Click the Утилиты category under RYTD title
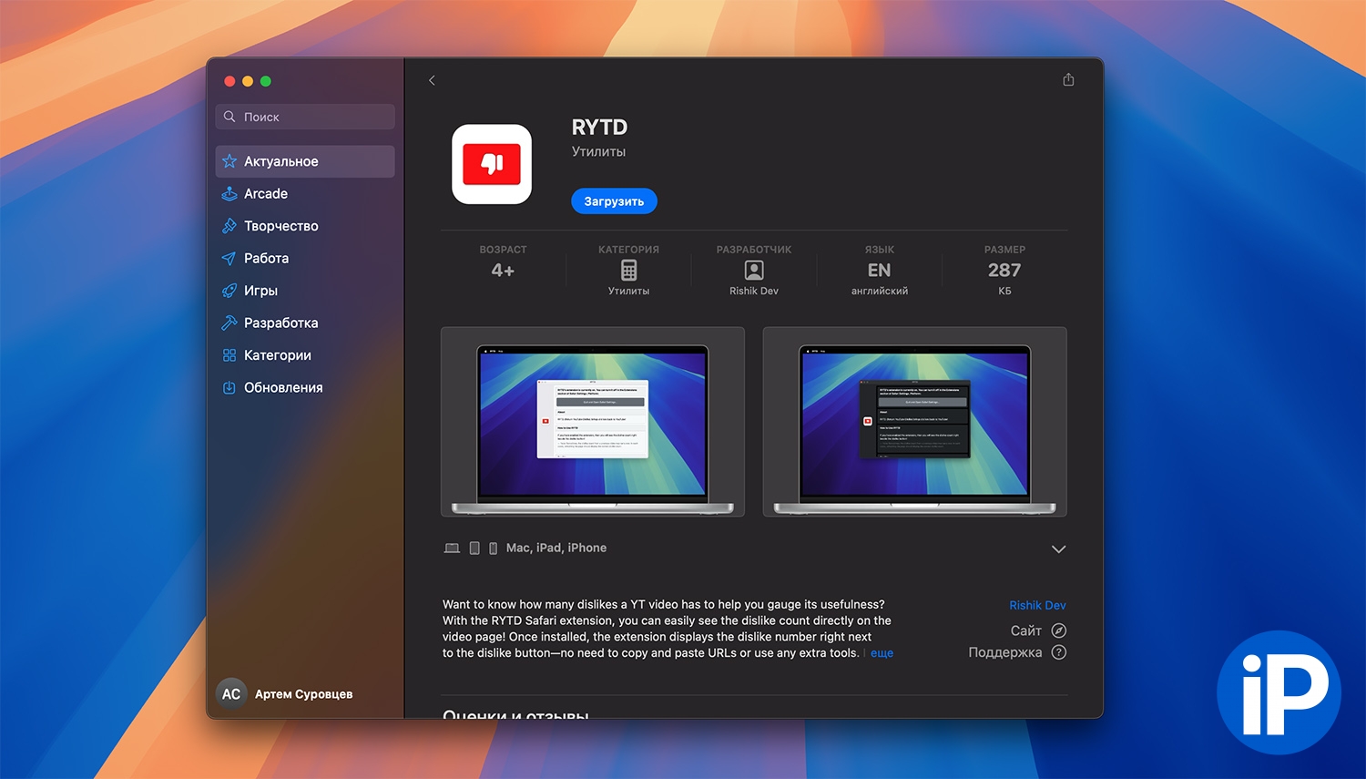The image size is (1366, 779). coord(598,152)
